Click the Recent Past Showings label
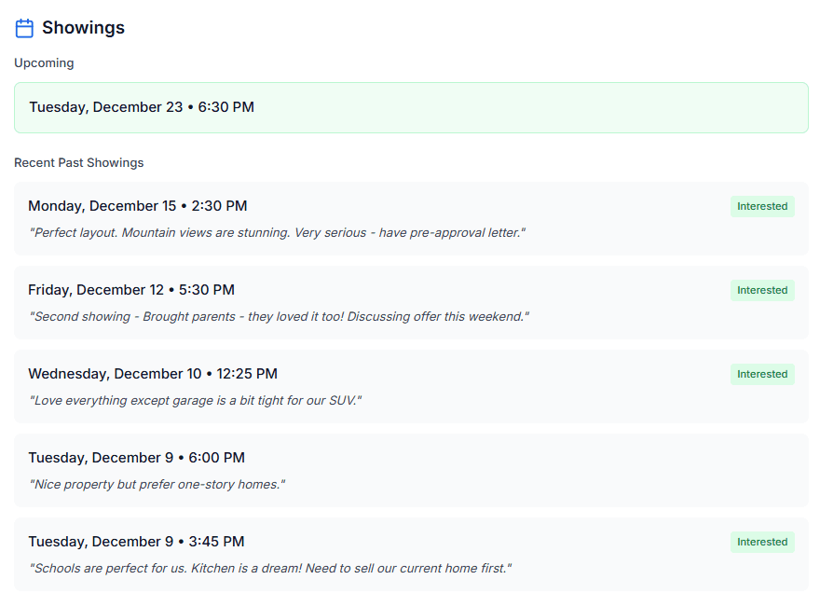 pyautogui.click(x=78, y=162)
